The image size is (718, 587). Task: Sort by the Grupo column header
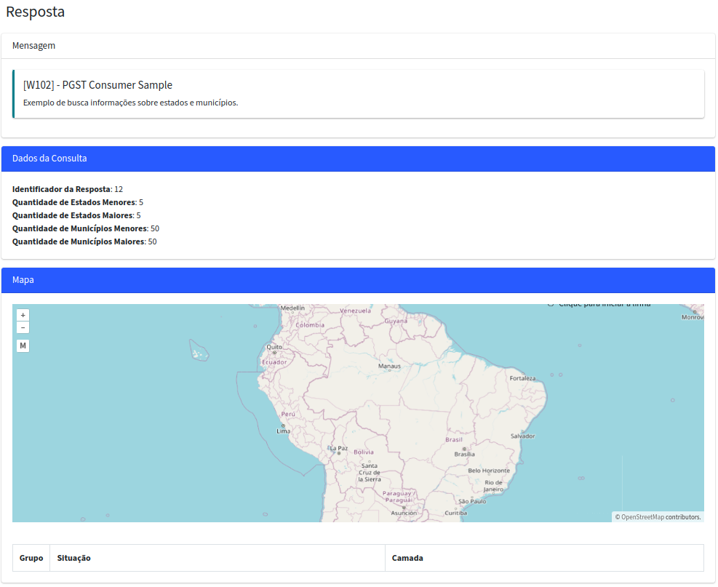(x=31, y=558)
